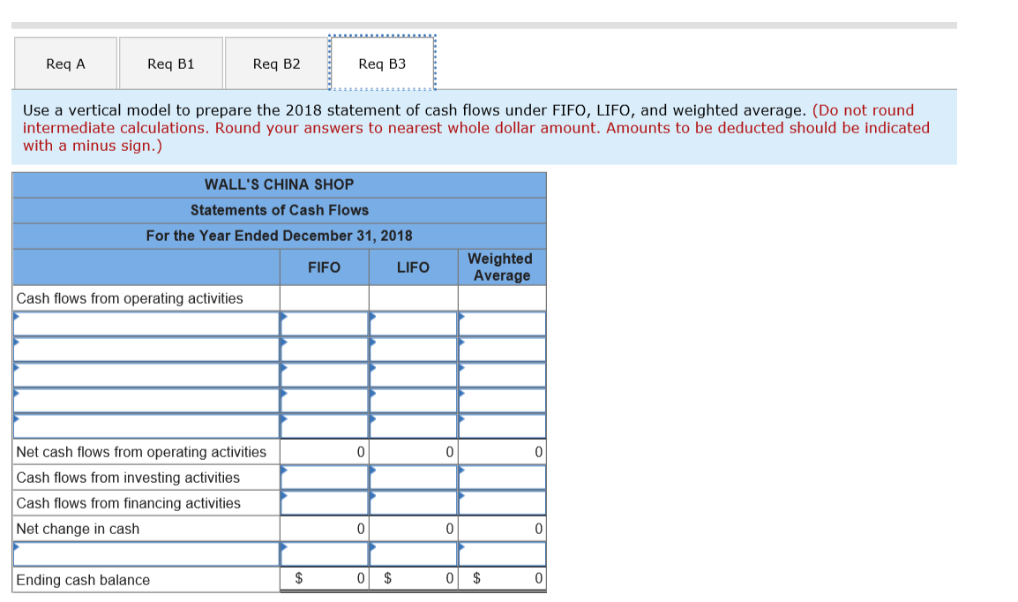The width and height of the screenshot is (1018, 602).
Task: Open label dropdown above Ending cash balance
Action: coord(146,554)
